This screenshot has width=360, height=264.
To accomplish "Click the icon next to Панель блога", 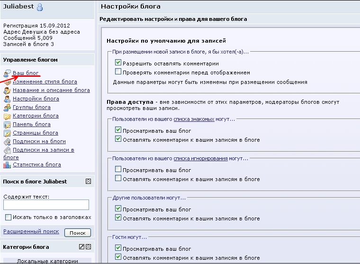I will [7, 125].
